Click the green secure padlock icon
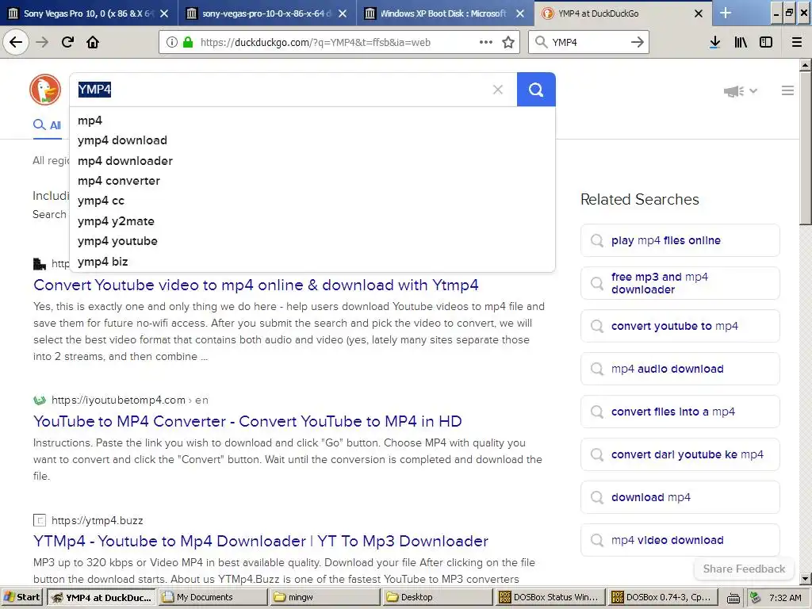The height and width of the screenshot is (609, 812). (x=188, y=42)
